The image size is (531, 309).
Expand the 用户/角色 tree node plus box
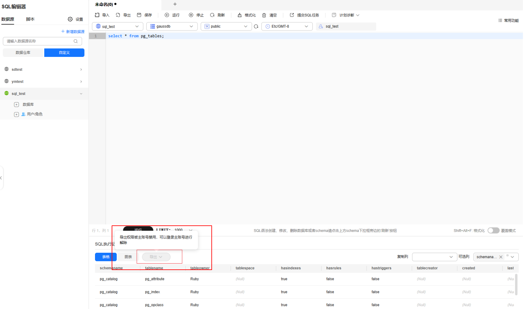coord(16,114)
